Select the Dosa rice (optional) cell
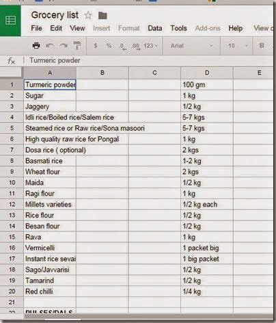This screenshot has height=323, width=276. point(50,150)
